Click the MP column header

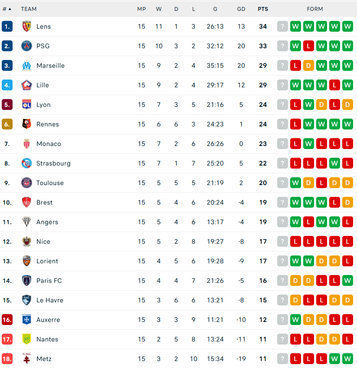point(141,9)
